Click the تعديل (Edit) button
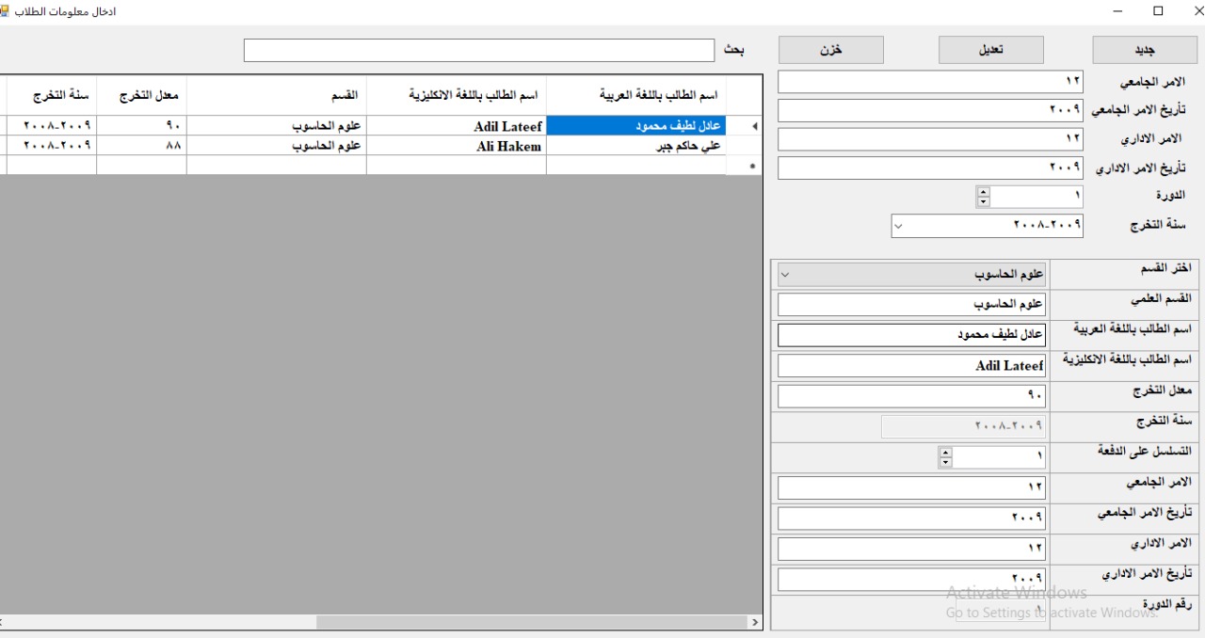This screenshot has width=1205, height=638. pos(991,50)
